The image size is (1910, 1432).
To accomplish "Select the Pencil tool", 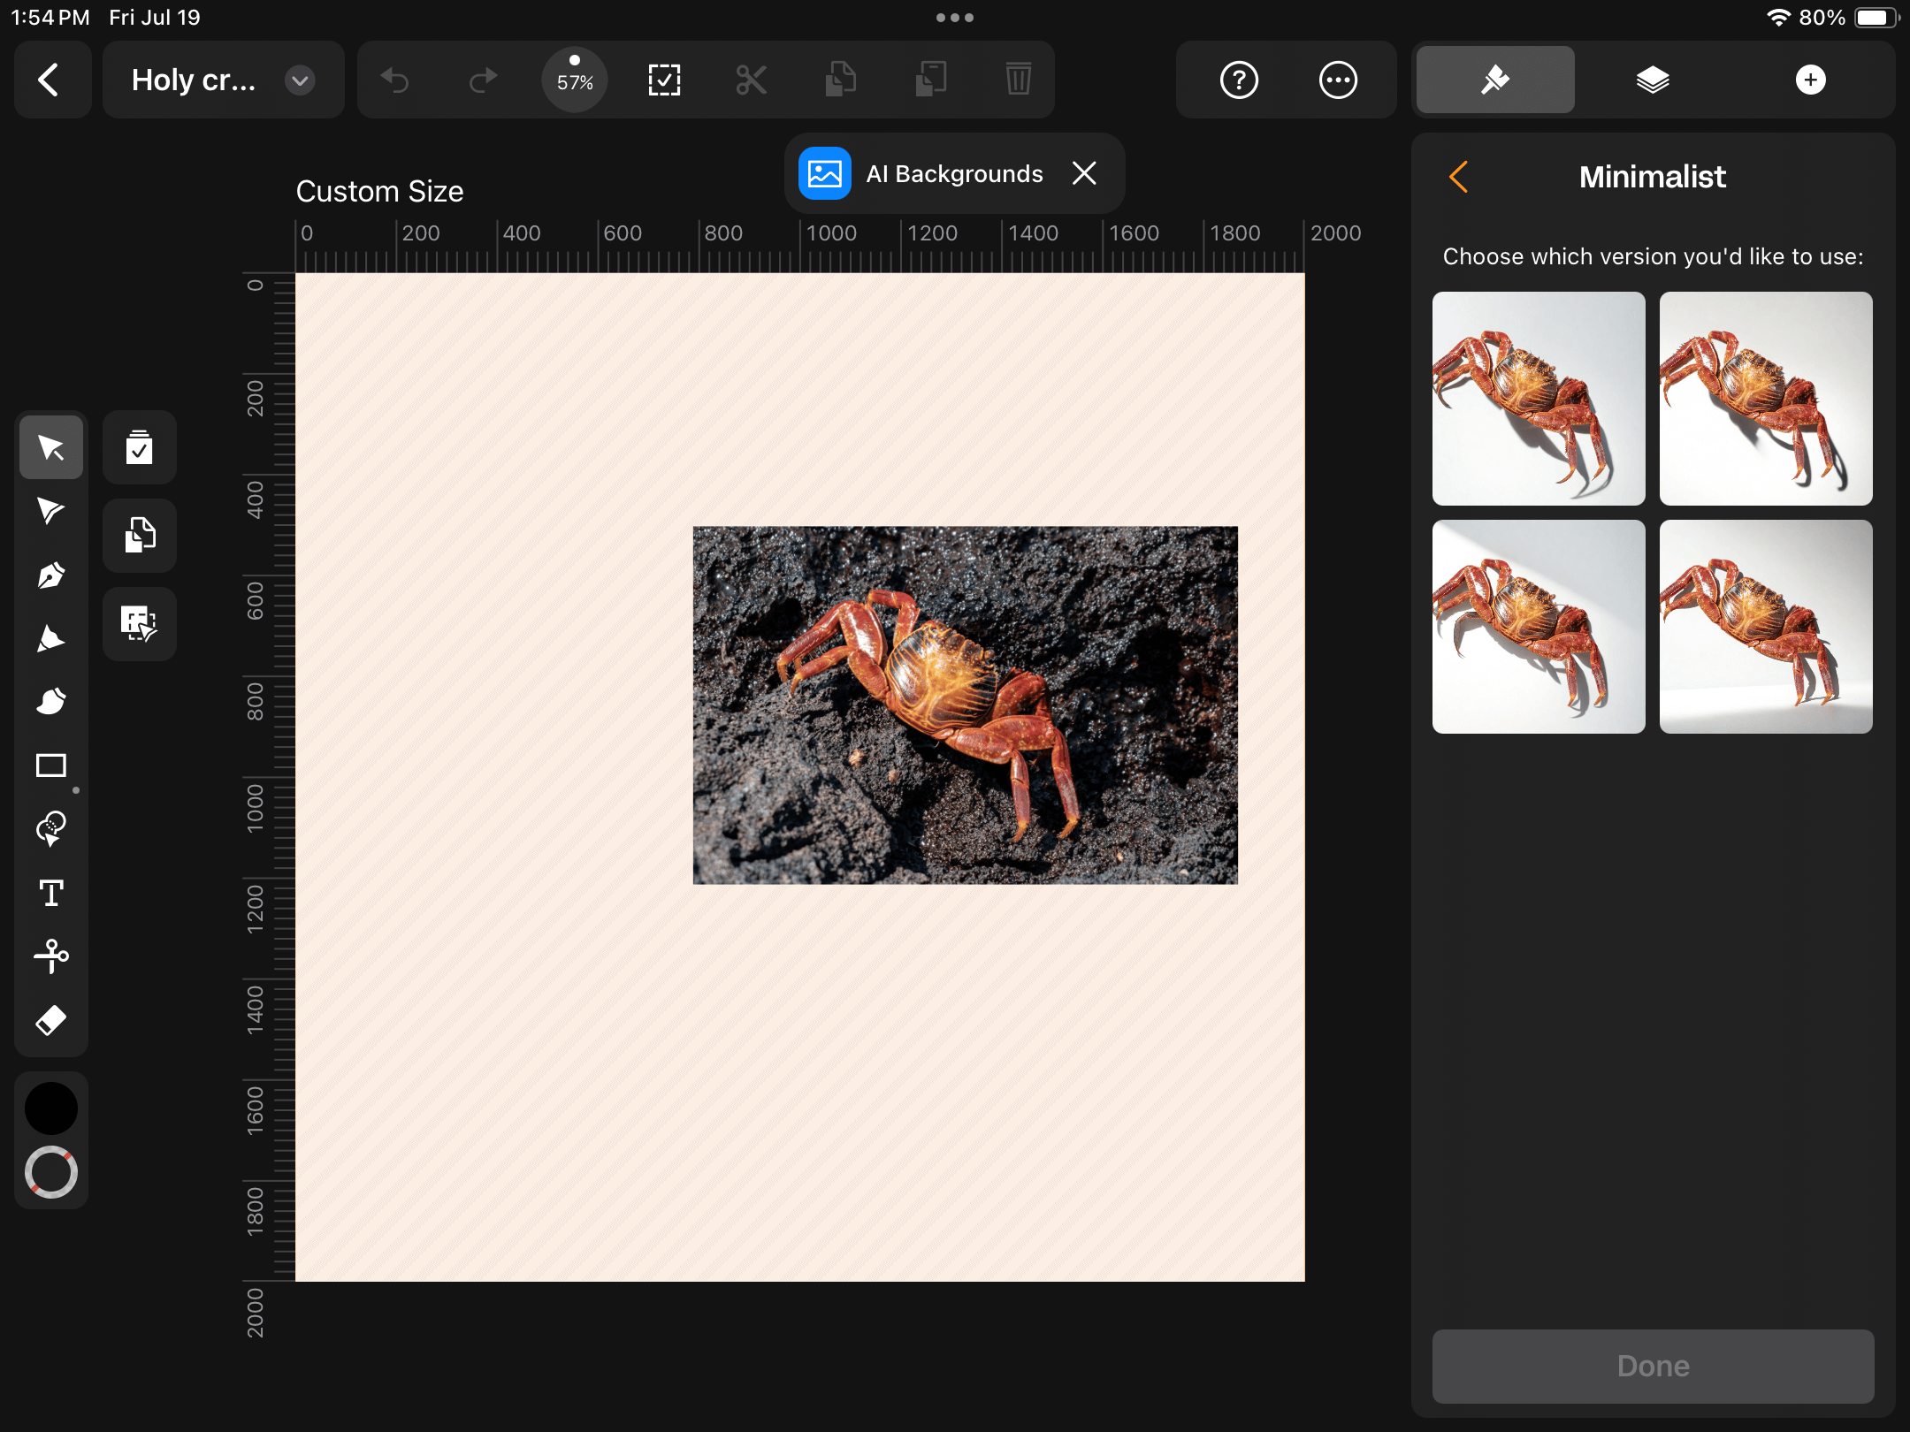I will coord(51,639).
